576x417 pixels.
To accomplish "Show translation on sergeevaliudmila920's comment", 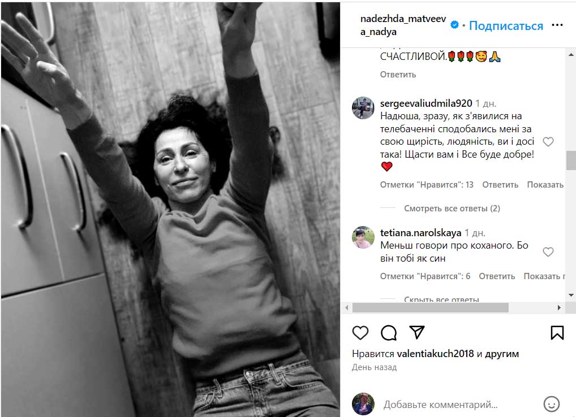I will point(545,184).
